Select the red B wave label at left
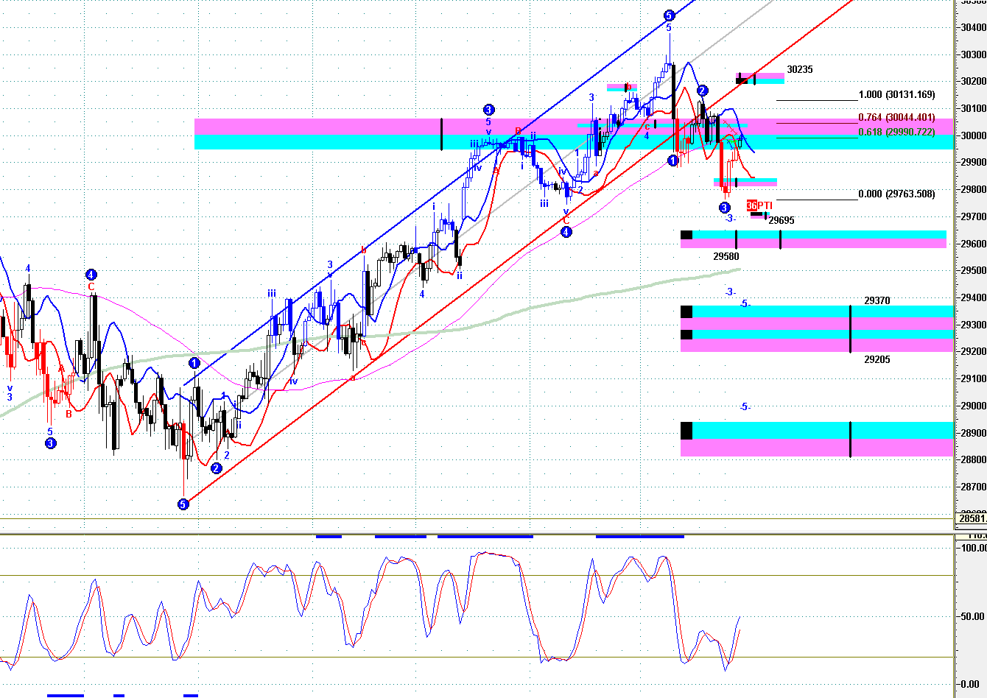The image size is (987, 698). click(69, 414)
